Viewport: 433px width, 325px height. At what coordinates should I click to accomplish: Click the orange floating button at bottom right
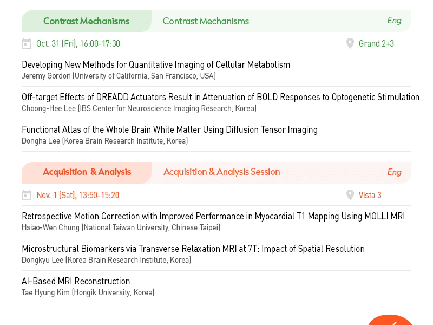pyautogui.click(x=390, y=320)
